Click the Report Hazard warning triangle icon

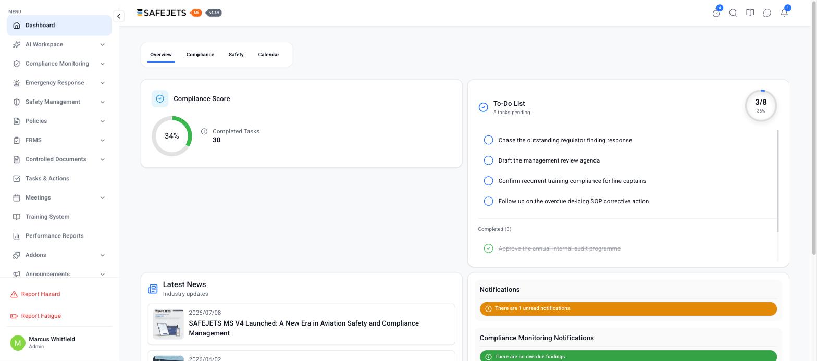pos(14,294)
